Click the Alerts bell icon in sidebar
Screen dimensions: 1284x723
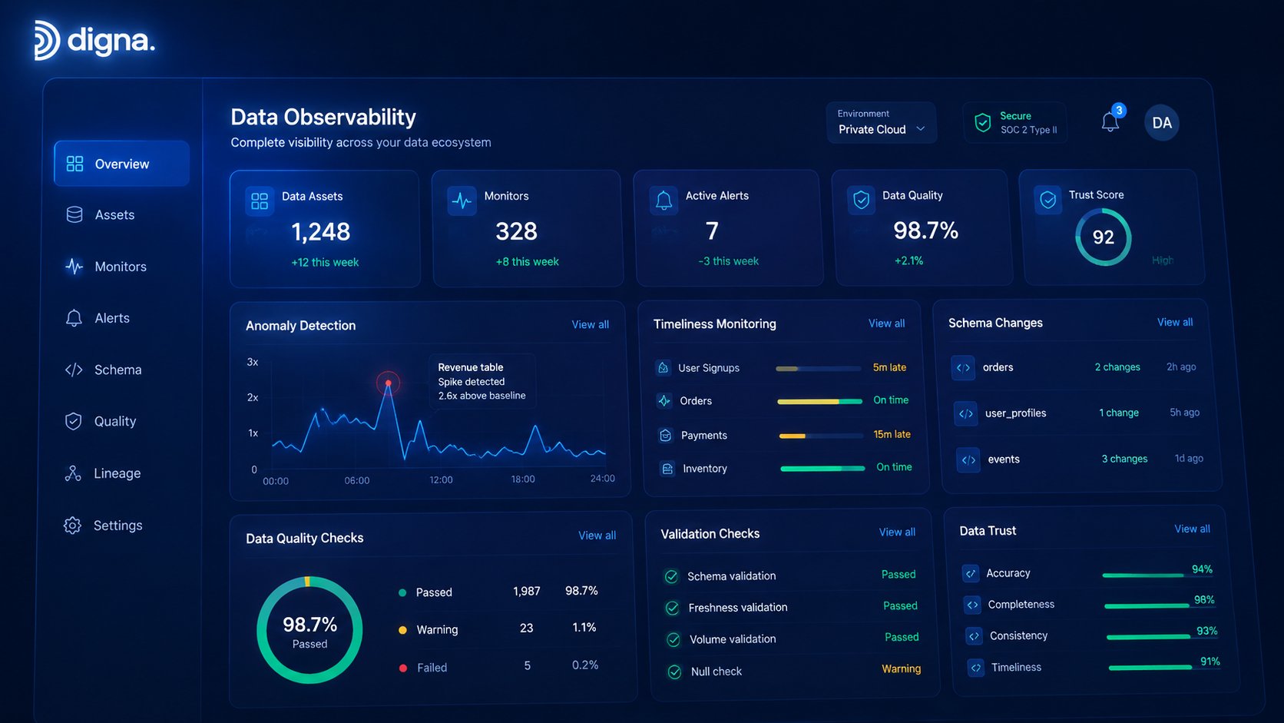(74, 318)
